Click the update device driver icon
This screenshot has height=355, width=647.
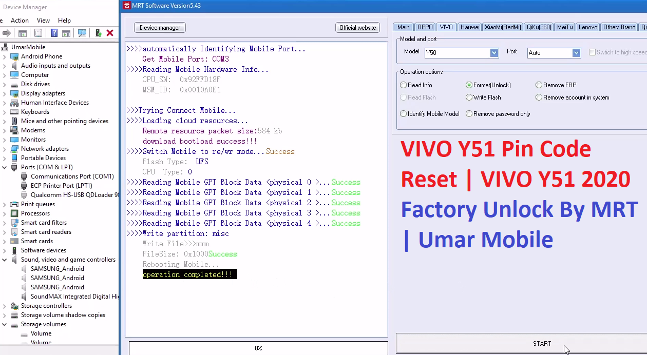[x=98, y=33]
